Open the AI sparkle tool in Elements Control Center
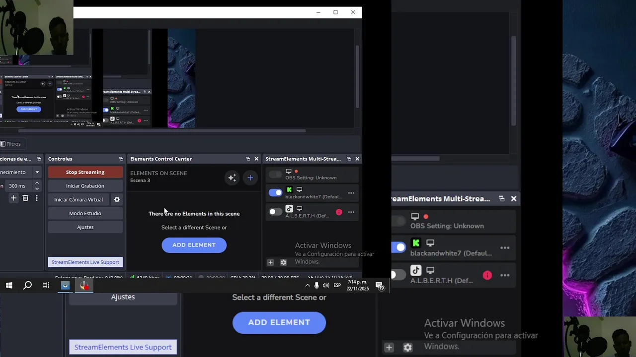The width and height of the screenshot is (636, 357). [x=232, y=178]
